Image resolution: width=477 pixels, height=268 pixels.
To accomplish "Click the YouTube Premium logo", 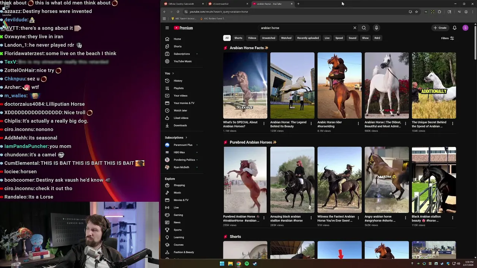I will 183,28.
